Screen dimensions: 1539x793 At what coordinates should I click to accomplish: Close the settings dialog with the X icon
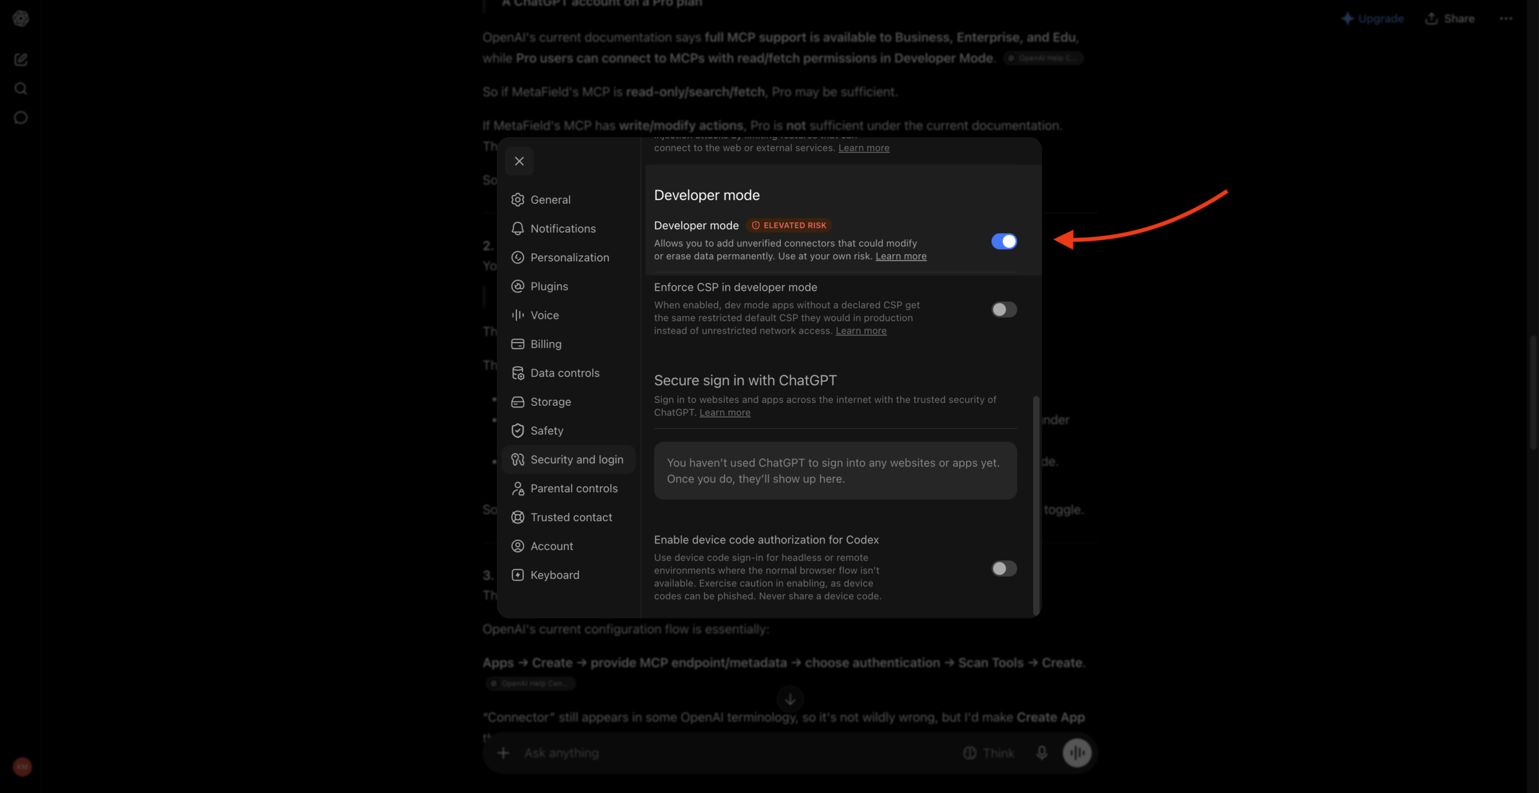click(519, 161)
